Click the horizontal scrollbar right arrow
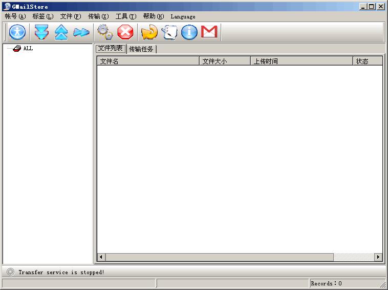 pos(378,257)
